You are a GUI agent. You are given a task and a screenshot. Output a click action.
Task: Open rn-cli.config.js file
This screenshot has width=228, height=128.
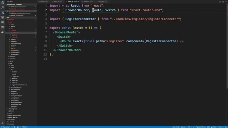tap(15, 52)
